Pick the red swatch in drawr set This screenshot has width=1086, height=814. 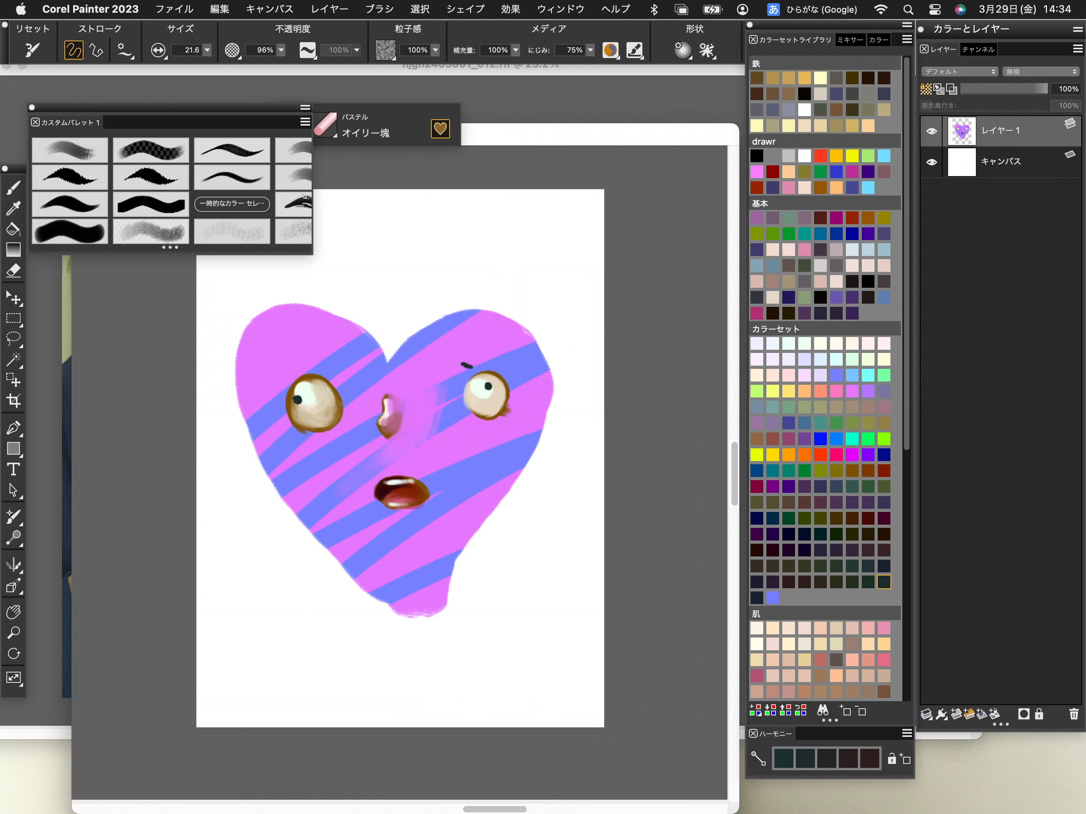click(x=820, y=156)
